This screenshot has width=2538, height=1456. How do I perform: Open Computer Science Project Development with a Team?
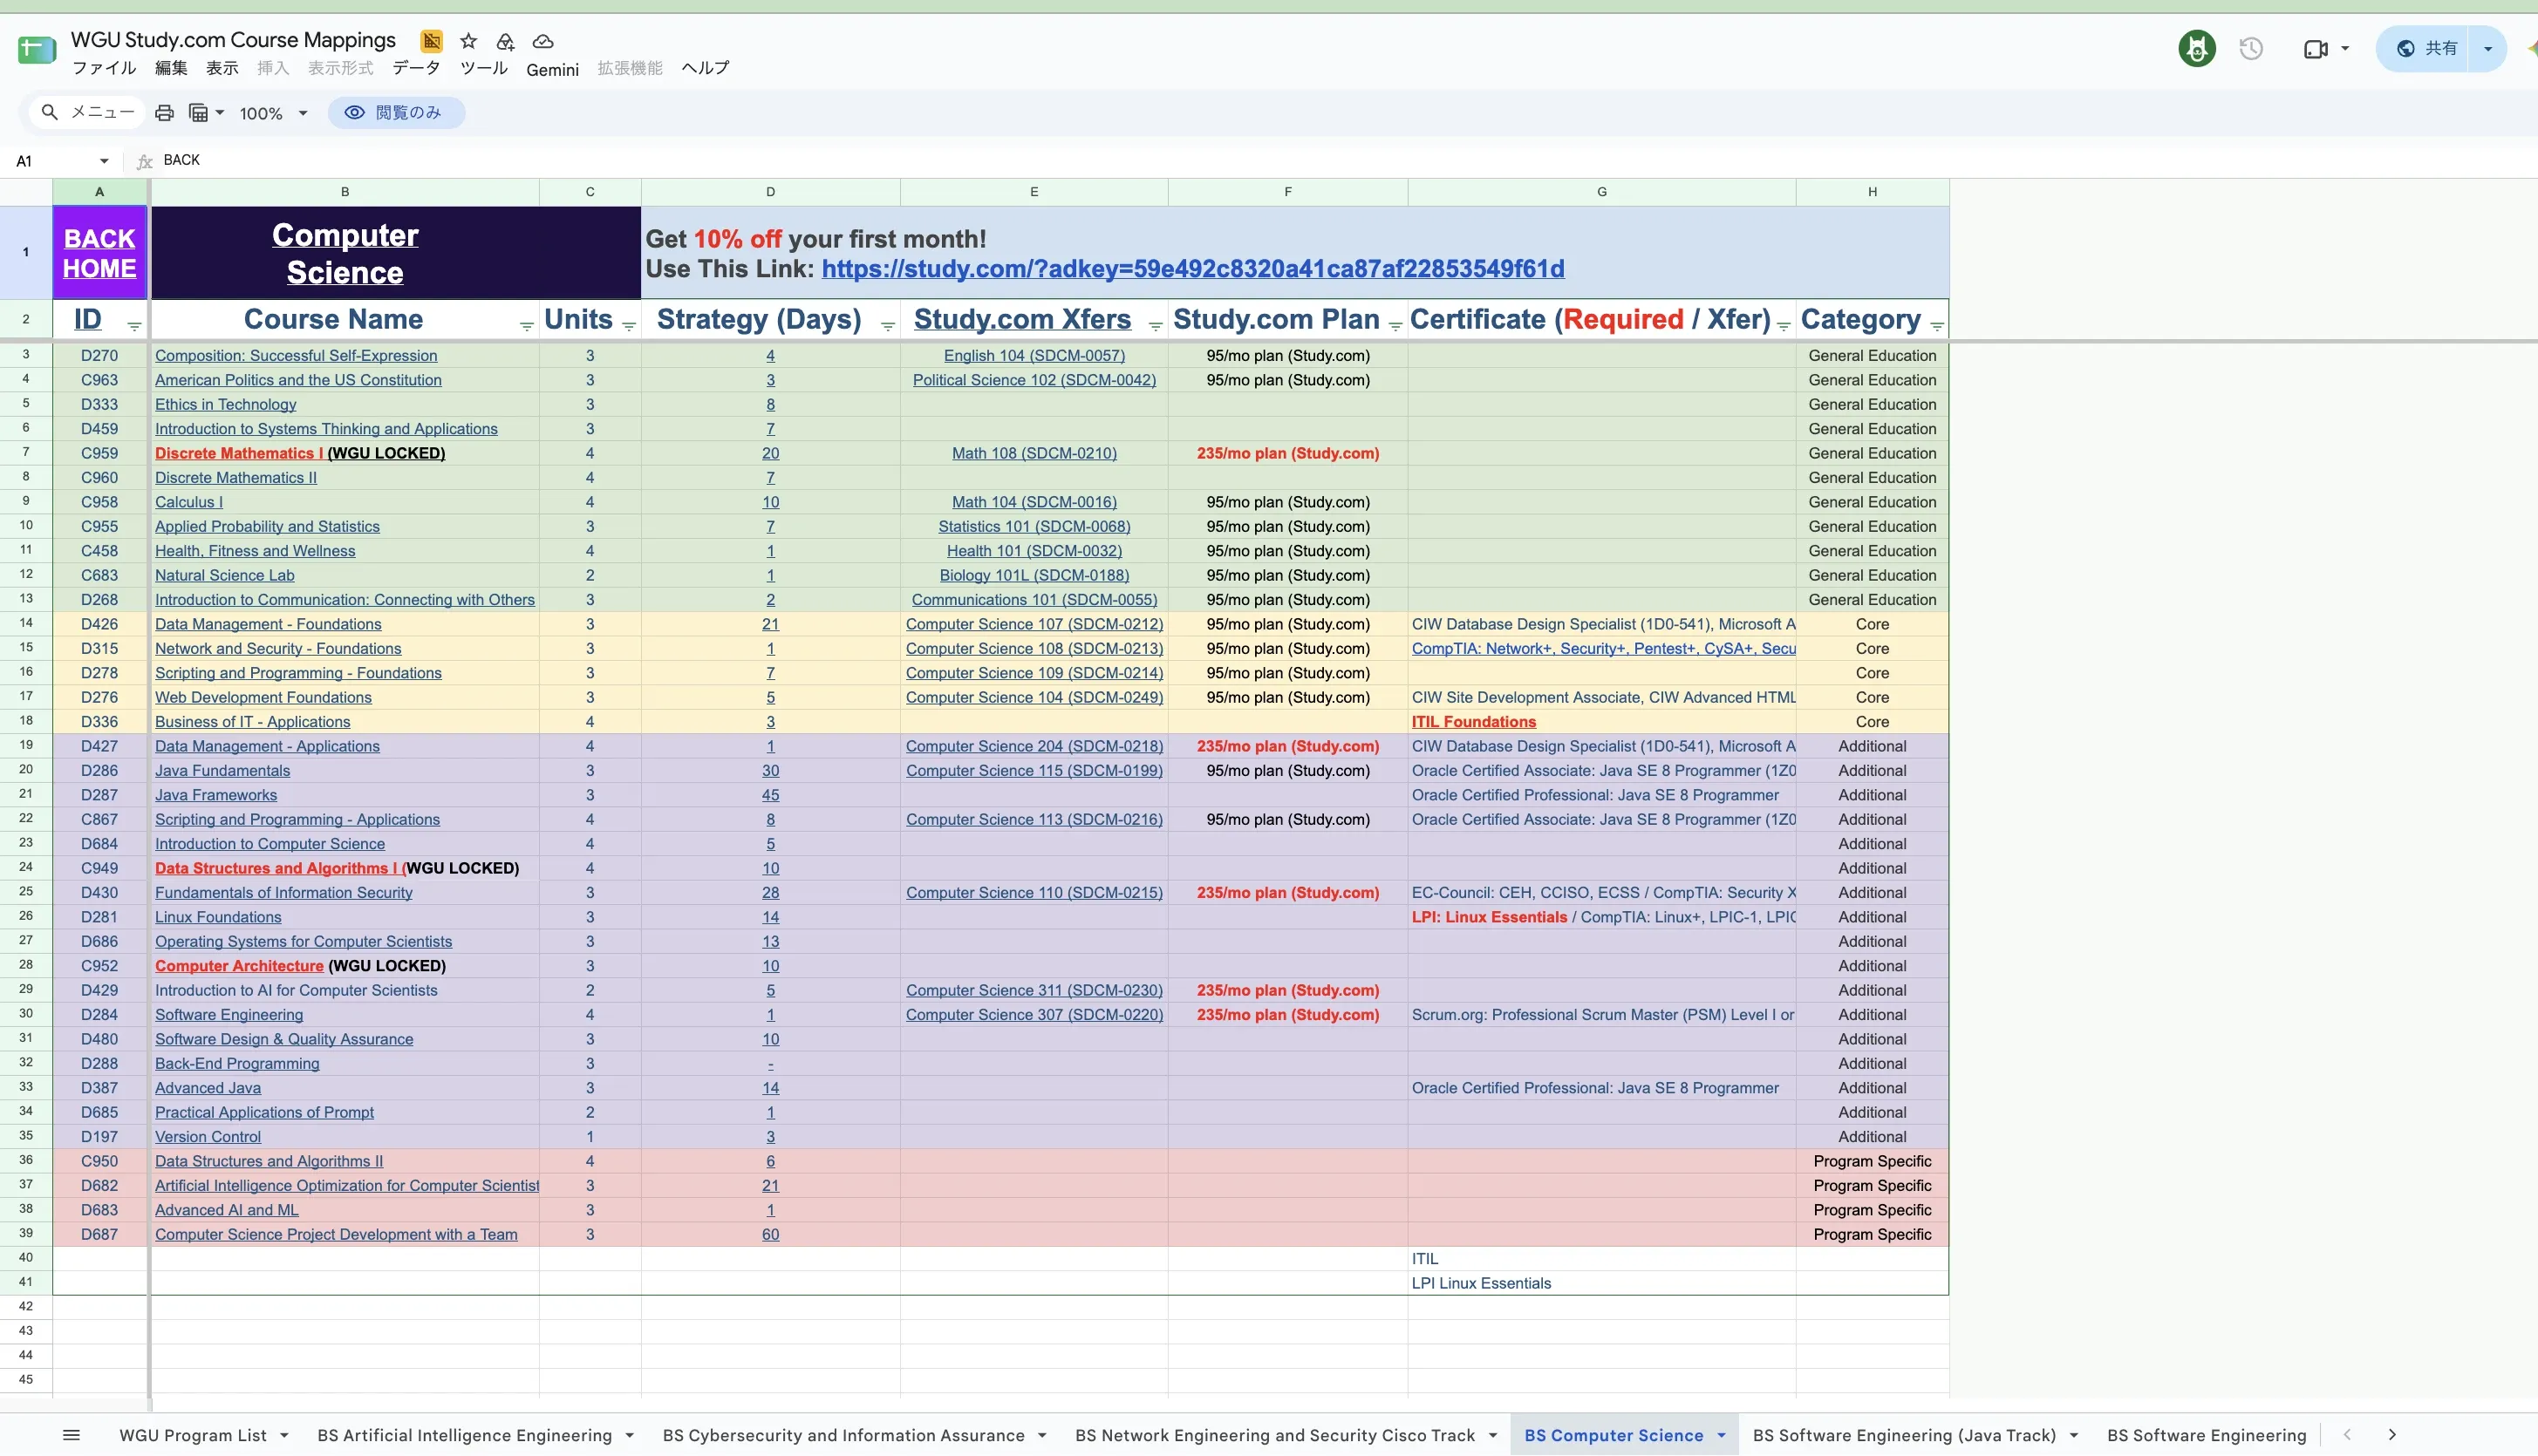336,1234
